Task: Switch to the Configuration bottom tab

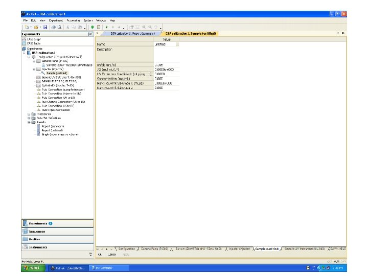Action: tap(127, 249)
